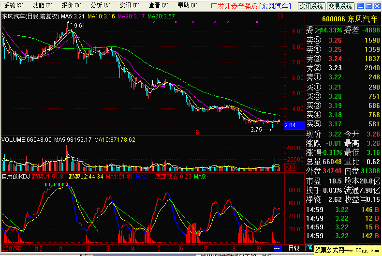The height and width of the screenshot is (256, 382).
Task: Click the 2.75 low price label
Action: 256,130
